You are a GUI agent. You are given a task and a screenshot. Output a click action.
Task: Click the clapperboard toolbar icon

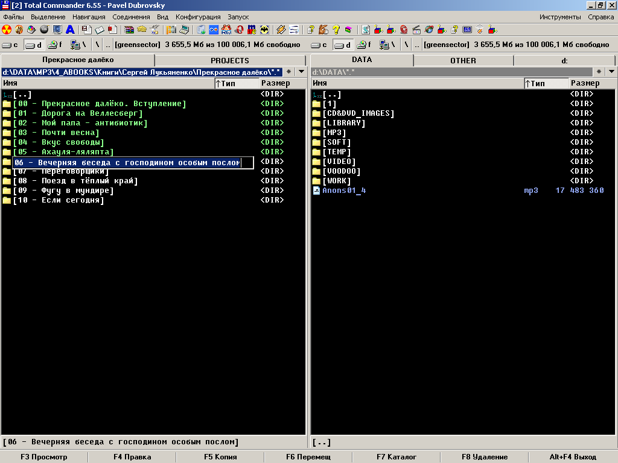click(416, 30)
